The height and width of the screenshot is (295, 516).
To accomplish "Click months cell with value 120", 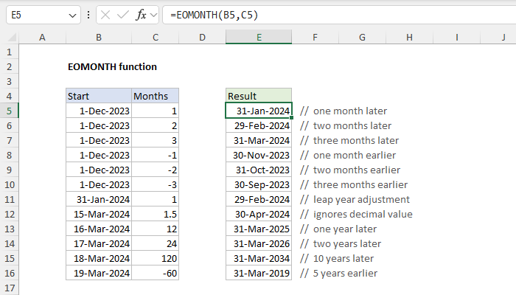I will [156, 258].
